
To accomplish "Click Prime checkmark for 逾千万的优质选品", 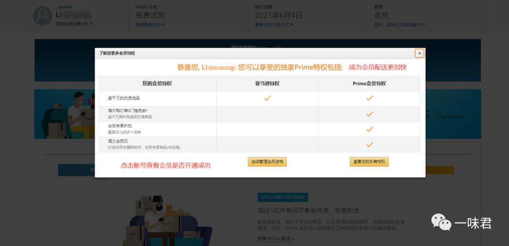I will (369, 98).
